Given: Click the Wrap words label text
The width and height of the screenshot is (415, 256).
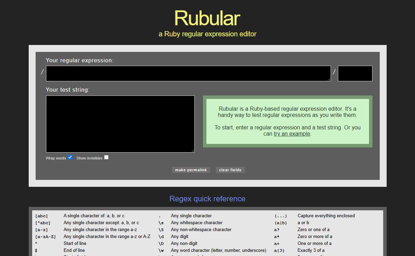Looking at the screenshot, I should (56, 158).
